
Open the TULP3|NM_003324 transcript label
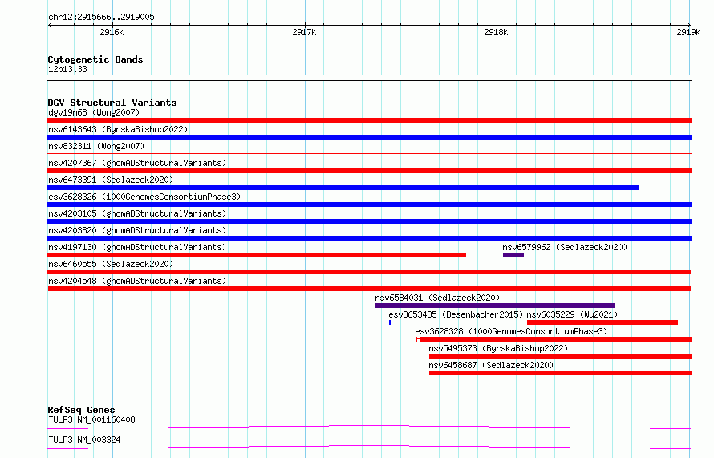[84, 440]
